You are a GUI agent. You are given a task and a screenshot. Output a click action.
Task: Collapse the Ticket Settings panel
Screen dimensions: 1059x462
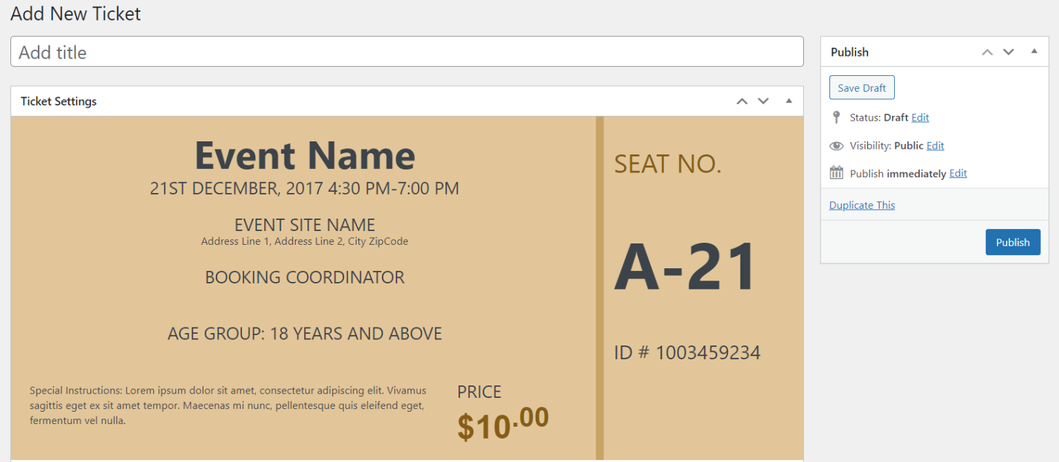coord(789,101)
